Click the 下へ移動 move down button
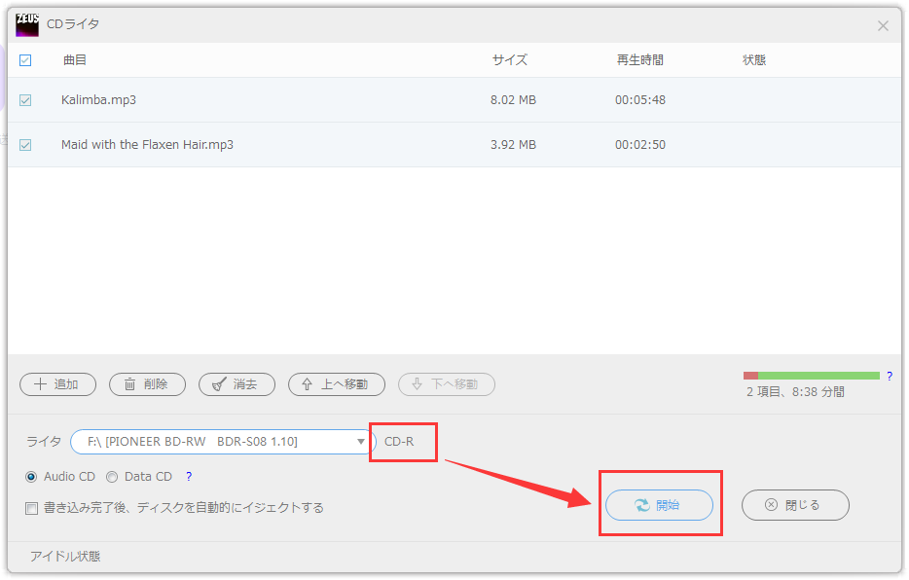This screenshot has width=909, height=580. pyautogui.click(x=447, y=384)
